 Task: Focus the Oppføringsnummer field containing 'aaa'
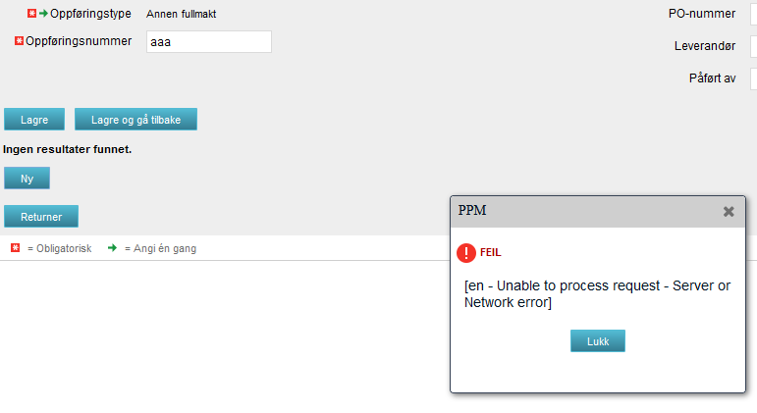click(x=208, y=41)
